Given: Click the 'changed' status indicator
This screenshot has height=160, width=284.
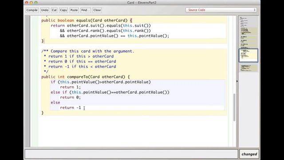Looking at the screenshot, I should [x=249, y=154].
